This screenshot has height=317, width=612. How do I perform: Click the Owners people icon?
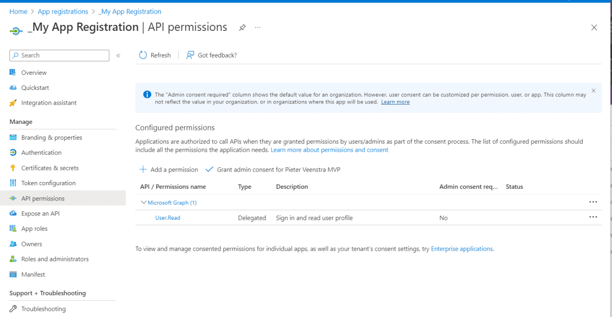(x=13, y=244)
